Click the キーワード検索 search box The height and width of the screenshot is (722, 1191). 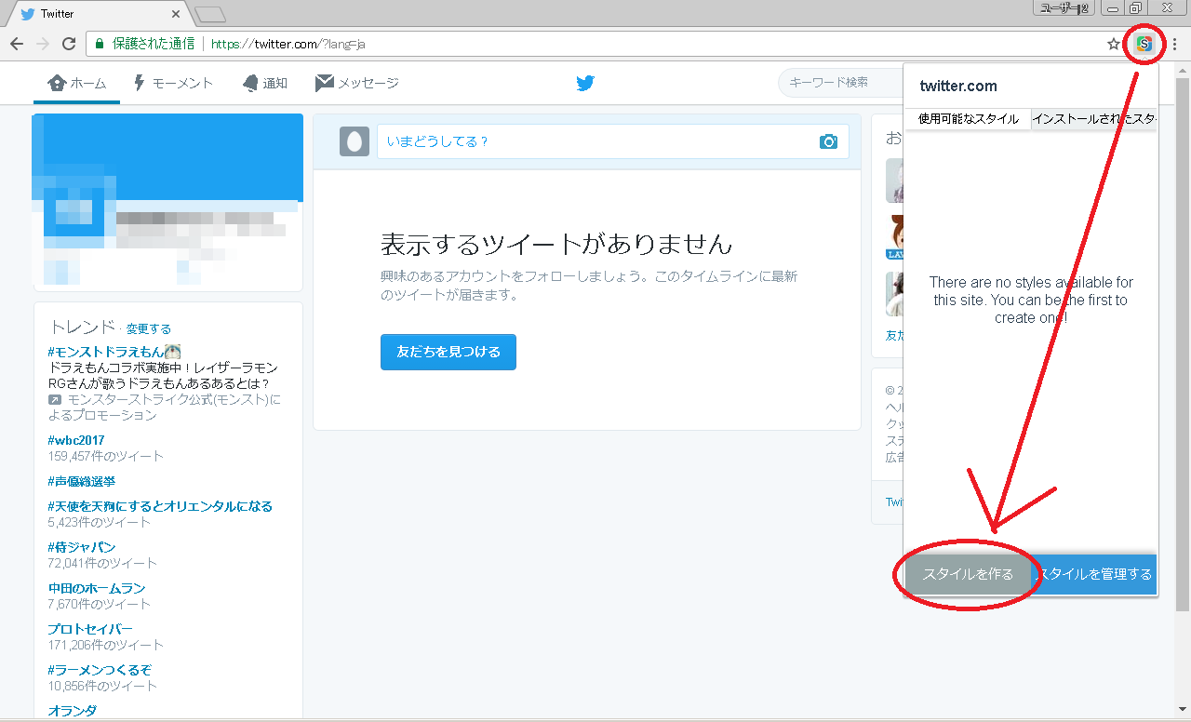click(840, 83)
